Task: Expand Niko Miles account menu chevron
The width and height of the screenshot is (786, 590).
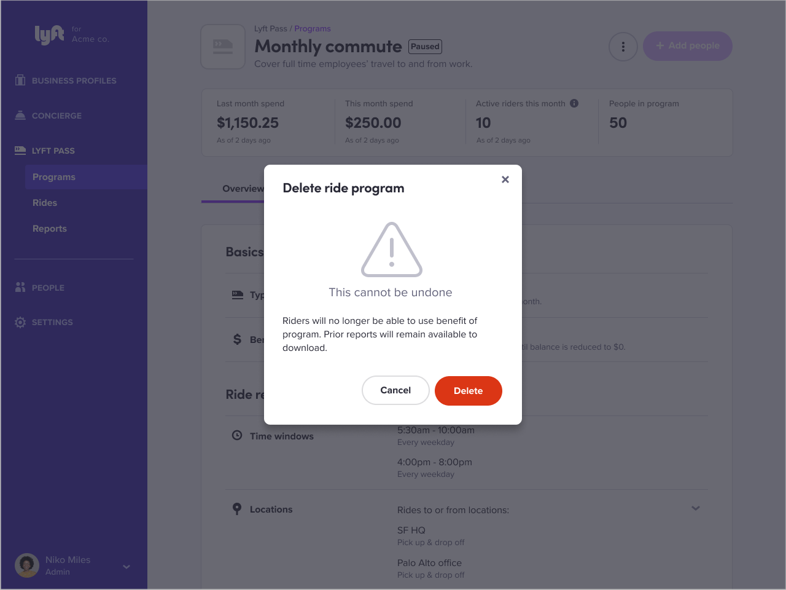Action: tap(126, 567)
